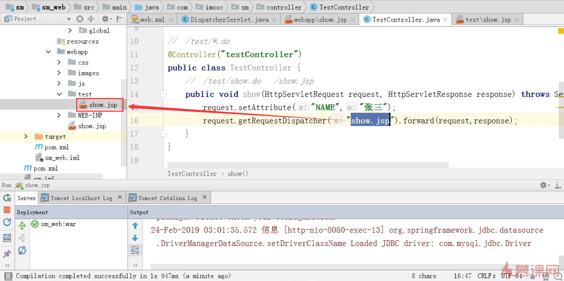
Task: Select show.jsp under test folder
Action: [x=98, y=105]
